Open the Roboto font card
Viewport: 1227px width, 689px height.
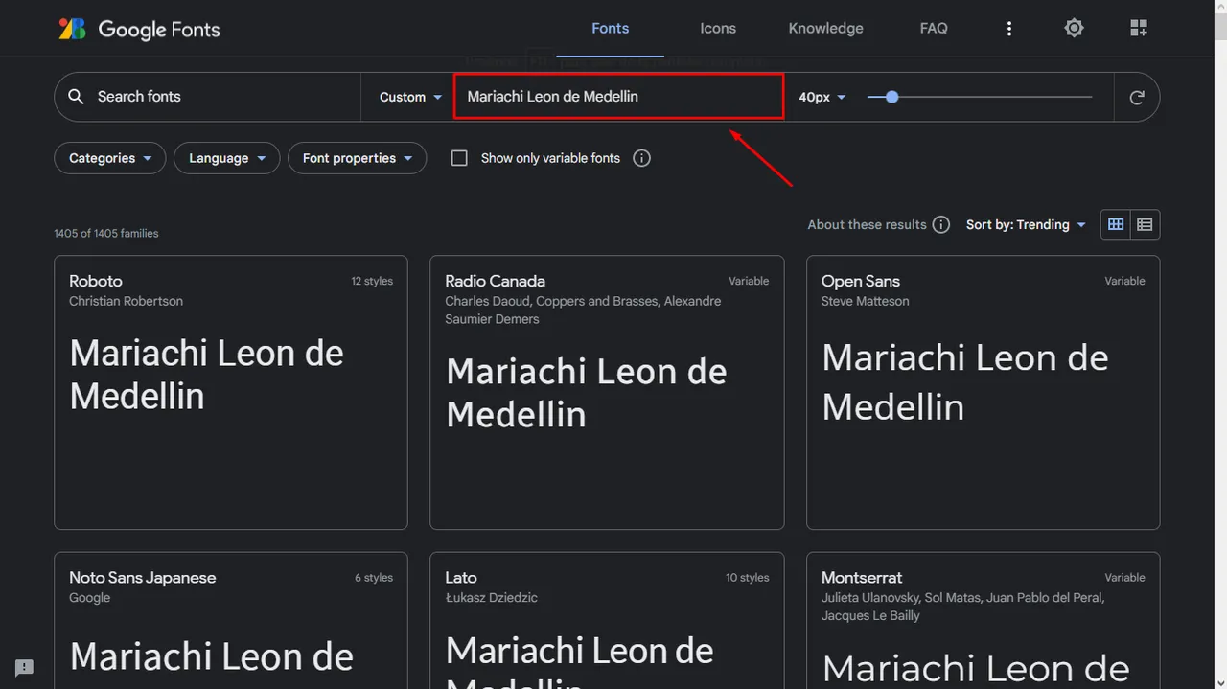pyautogui.click(x=231, y=392)
